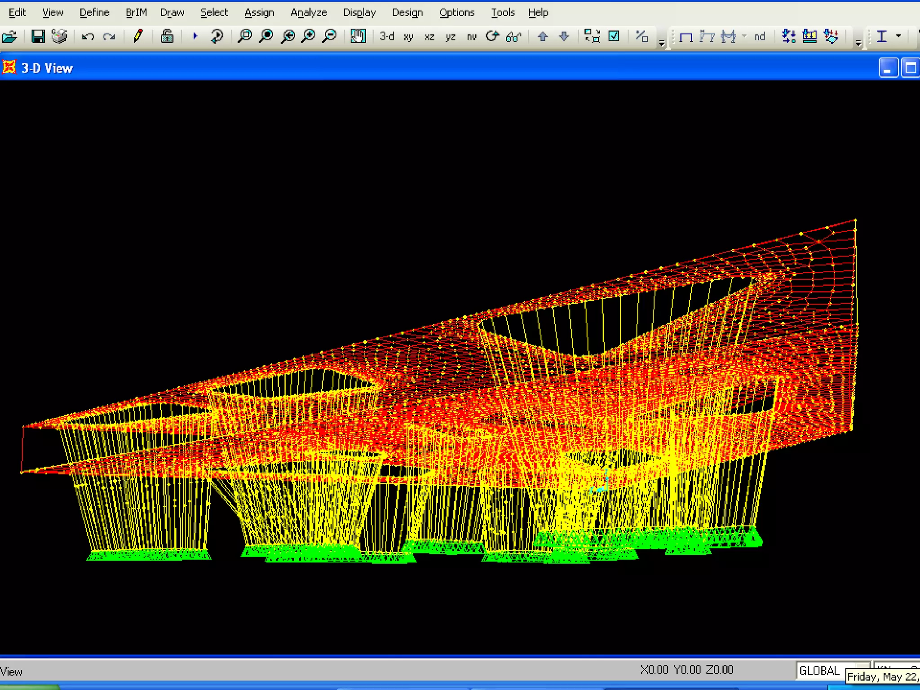Select the Rubber Band Zoom magnifier
This screenshot has height=690, width=920.
(245, 36)
